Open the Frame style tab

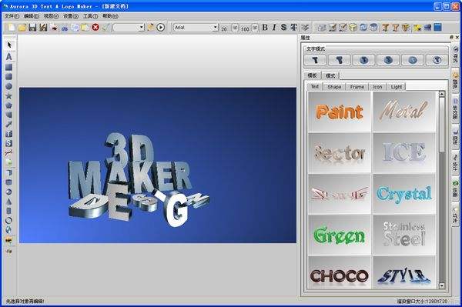tap(357, 87)
